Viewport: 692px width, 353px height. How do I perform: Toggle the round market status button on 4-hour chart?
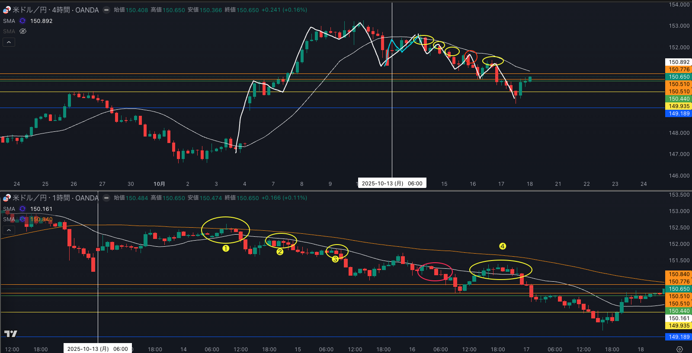pyautogui.click(x=106, y=10)
